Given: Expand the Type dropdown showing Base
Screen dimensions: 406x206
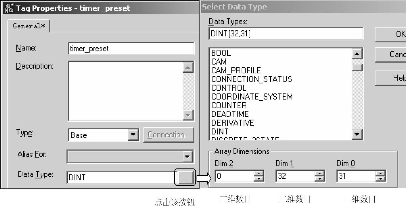Looking at the screenshot, I should pyautogui.click(x=133, y=135).
